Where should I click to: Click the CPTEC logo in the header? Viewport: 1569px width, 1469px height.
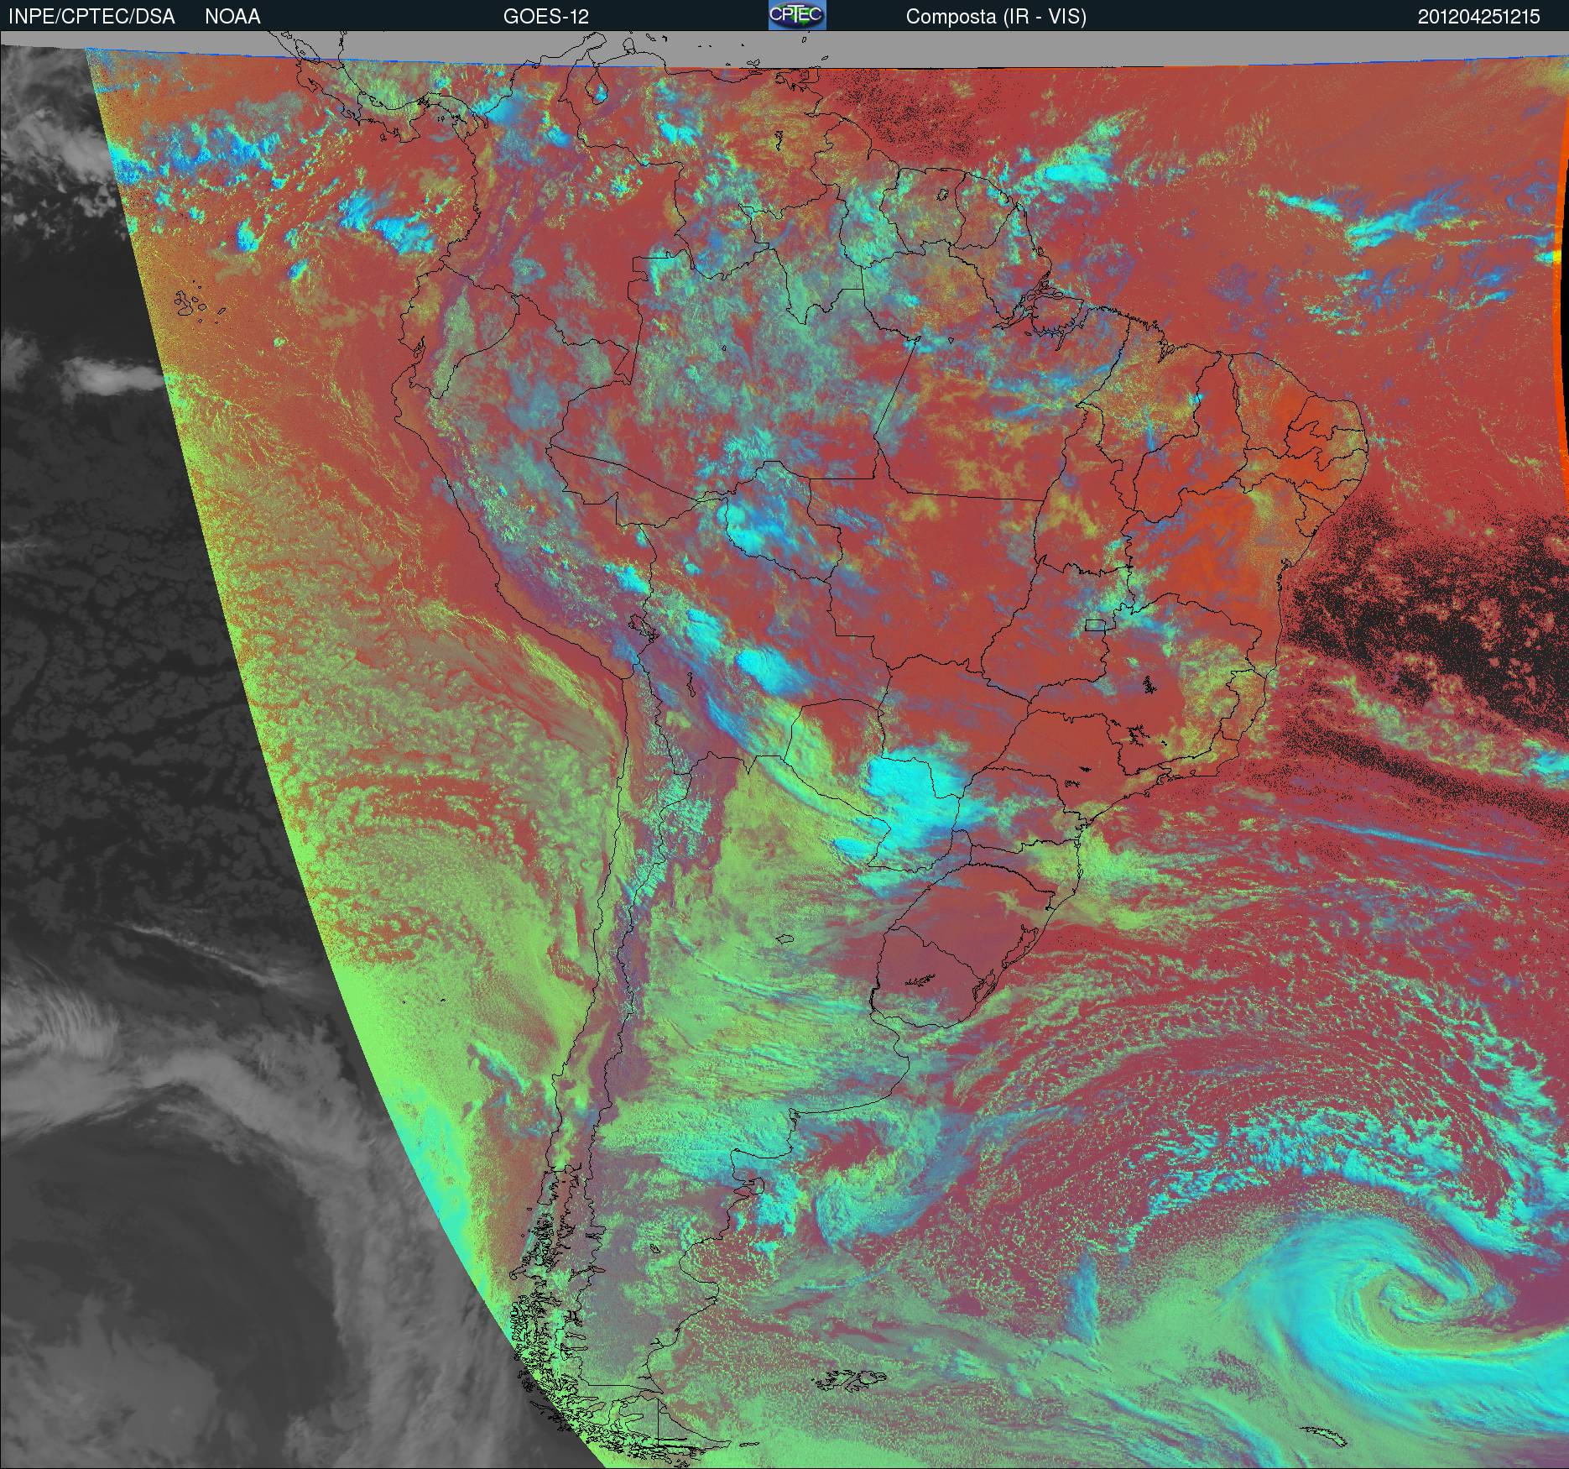797,15
